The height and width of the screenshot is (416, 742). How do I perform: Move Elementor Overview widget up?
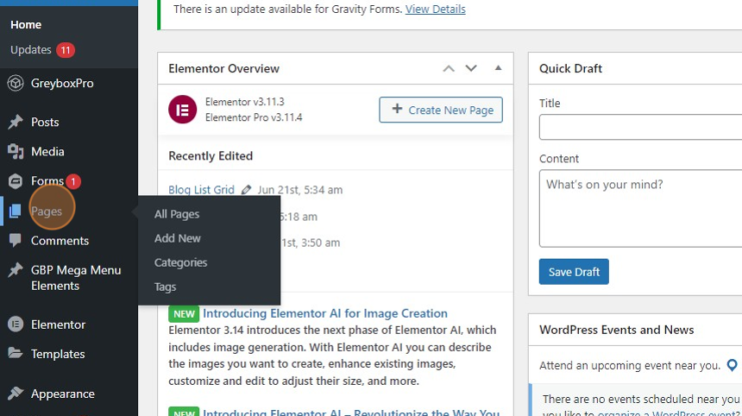449,69
